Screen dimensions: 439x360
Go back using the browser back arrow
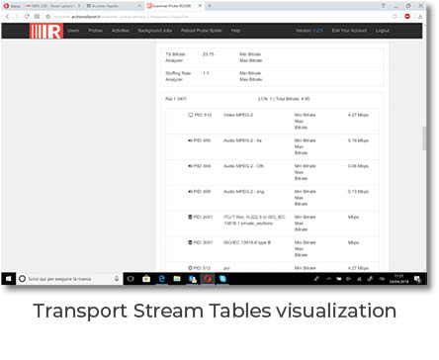(7, 16)
